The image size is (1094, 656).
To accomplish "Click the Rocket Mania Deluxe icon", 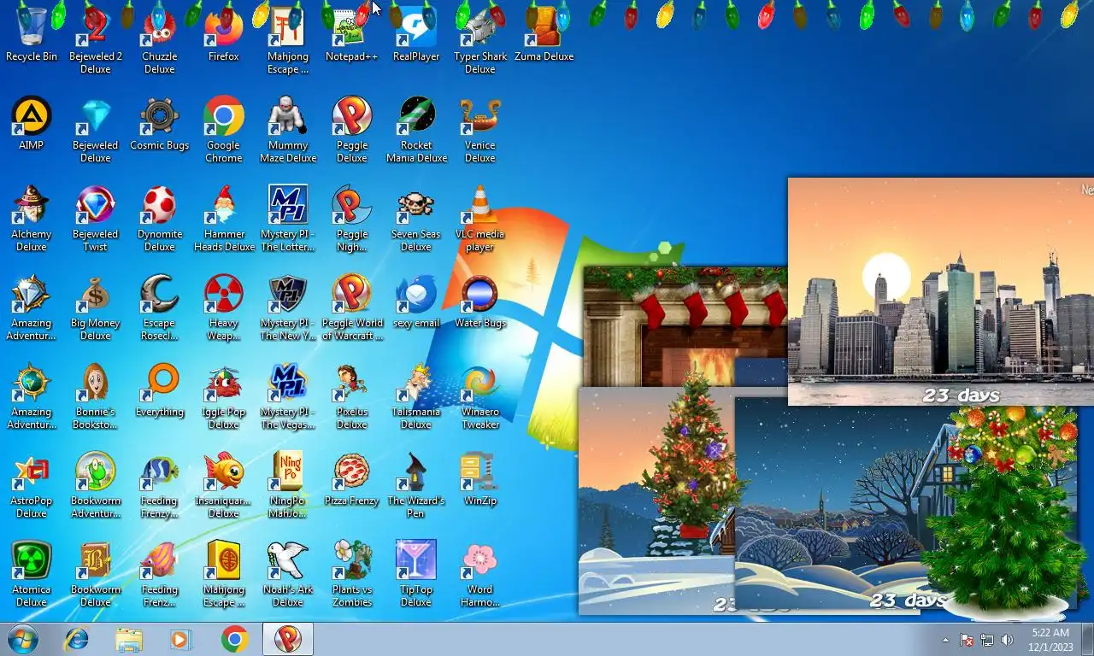I will tap(416, 129).
